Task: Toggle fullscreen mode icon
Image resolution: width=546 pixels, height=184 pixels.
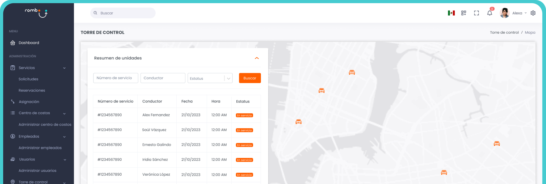Action: 476,13
